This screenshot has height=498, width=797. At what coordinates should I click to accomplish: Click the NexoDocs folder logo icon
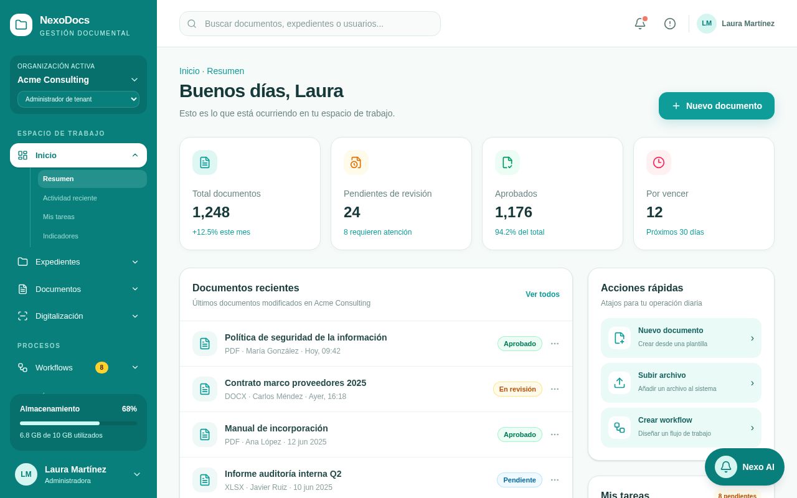point(21,25)
